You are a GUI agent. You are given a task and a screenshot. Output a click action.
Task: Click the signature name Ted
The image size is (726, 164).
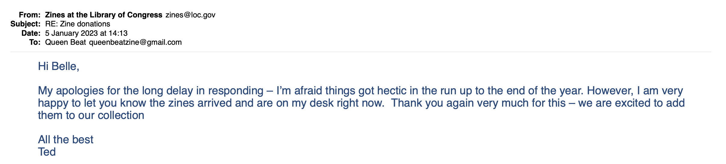point(47,152)
